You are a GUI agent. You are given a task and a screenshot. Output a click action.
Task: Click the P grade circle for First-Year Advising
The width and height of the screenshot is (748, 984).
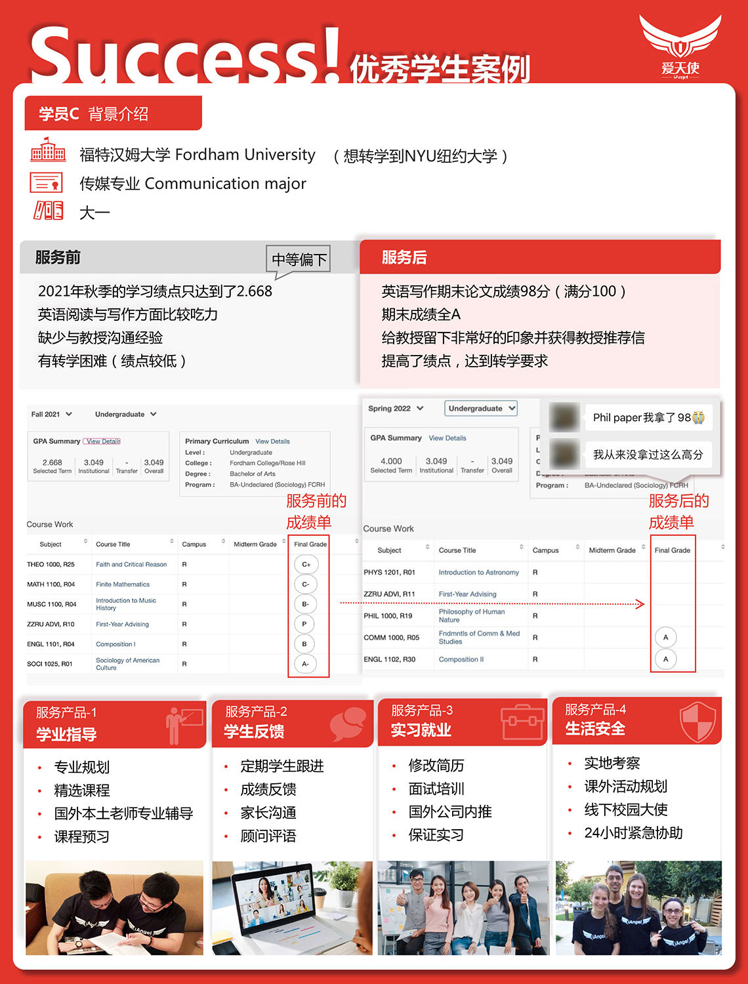[304, 624]
